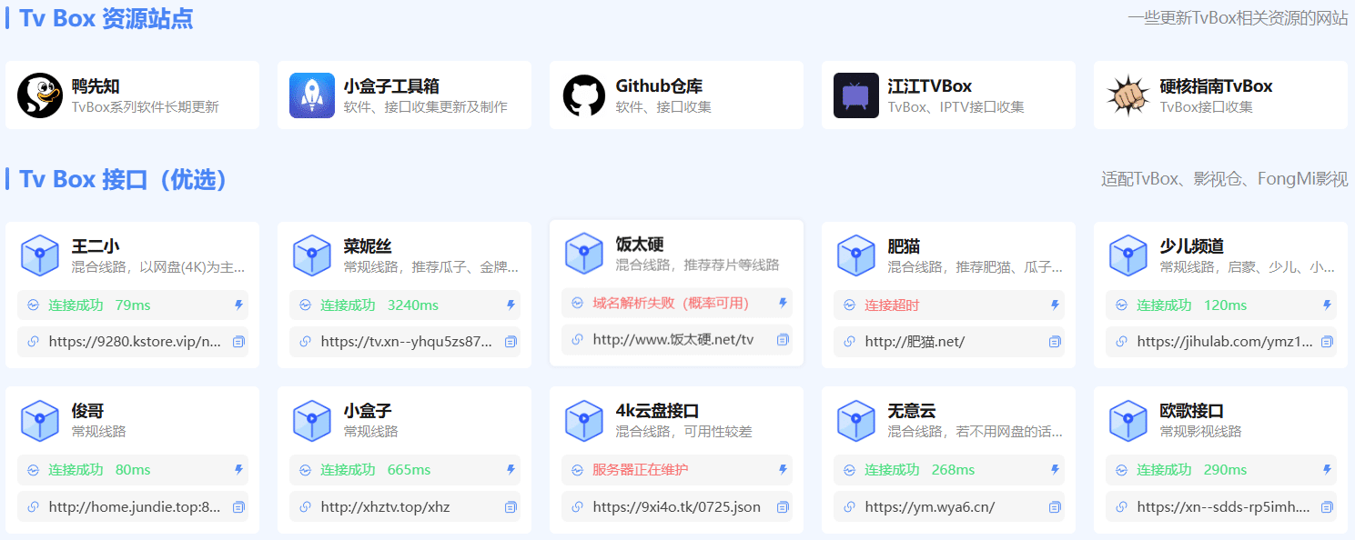Viewport: 1355px width, 540px height.
Task: Click the 域名解析失败（概率可用）status text
Action: point(671,303)
